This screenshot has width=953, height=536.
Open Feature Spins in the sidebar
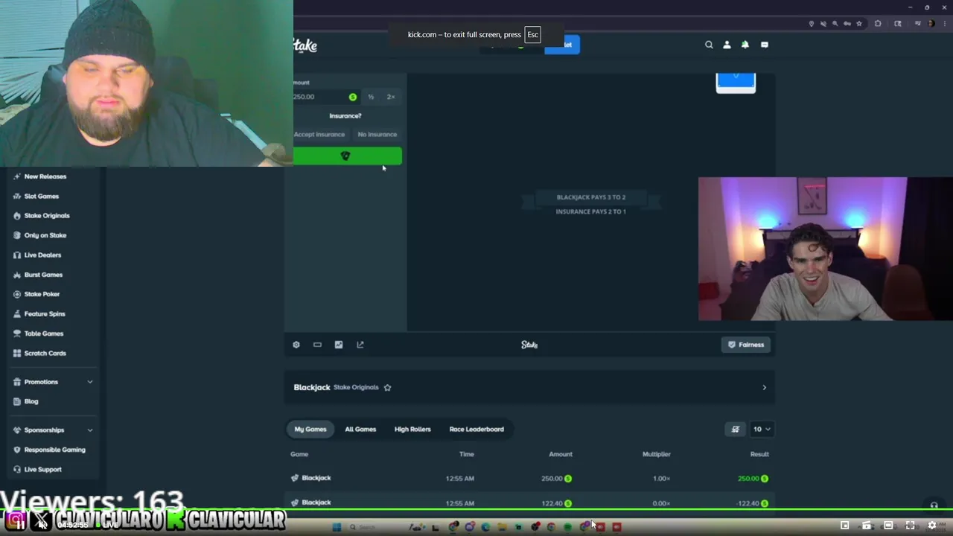pos(45,314)
